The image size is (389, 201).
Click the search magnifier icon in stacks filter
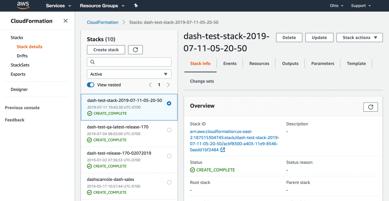(93, 62)
